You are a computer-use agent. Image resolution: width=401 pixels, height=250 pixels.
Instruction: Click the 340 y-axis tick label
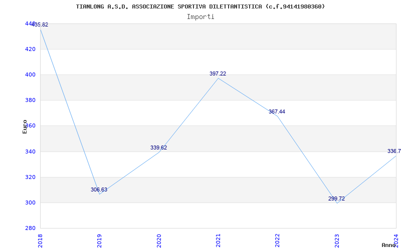coord(30,152)
